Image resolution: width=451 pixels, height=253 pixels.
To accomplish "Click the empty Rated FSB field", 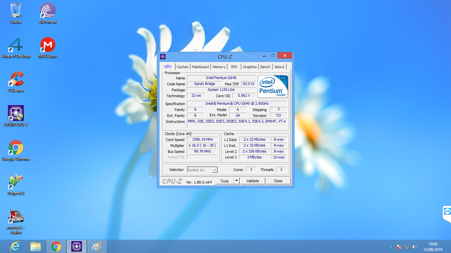I will point(203,157).
